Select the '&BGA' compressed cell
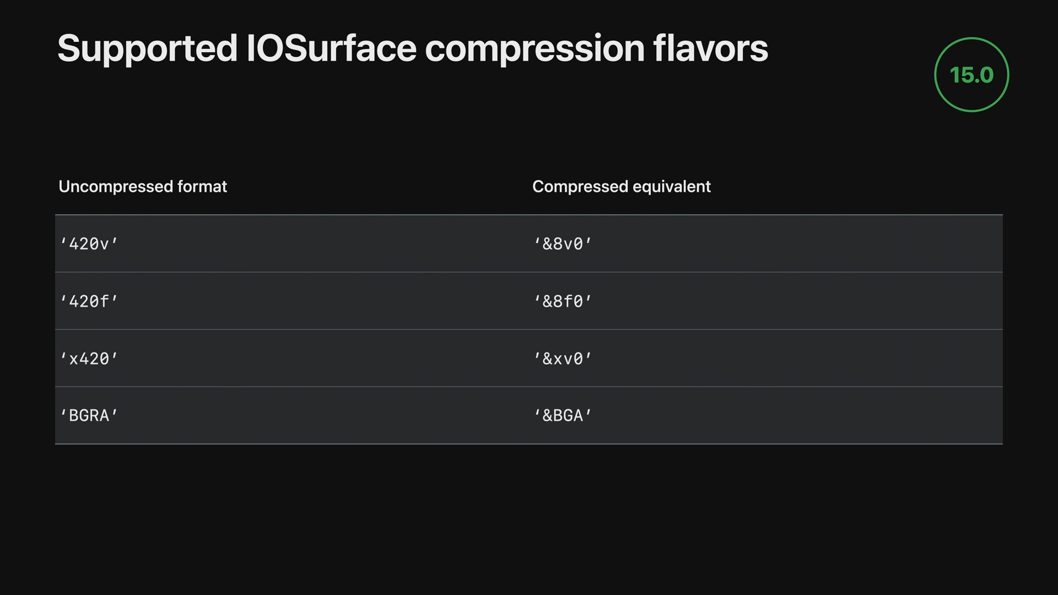Screen dimensions: 1058x595 (x=563, y=415)
